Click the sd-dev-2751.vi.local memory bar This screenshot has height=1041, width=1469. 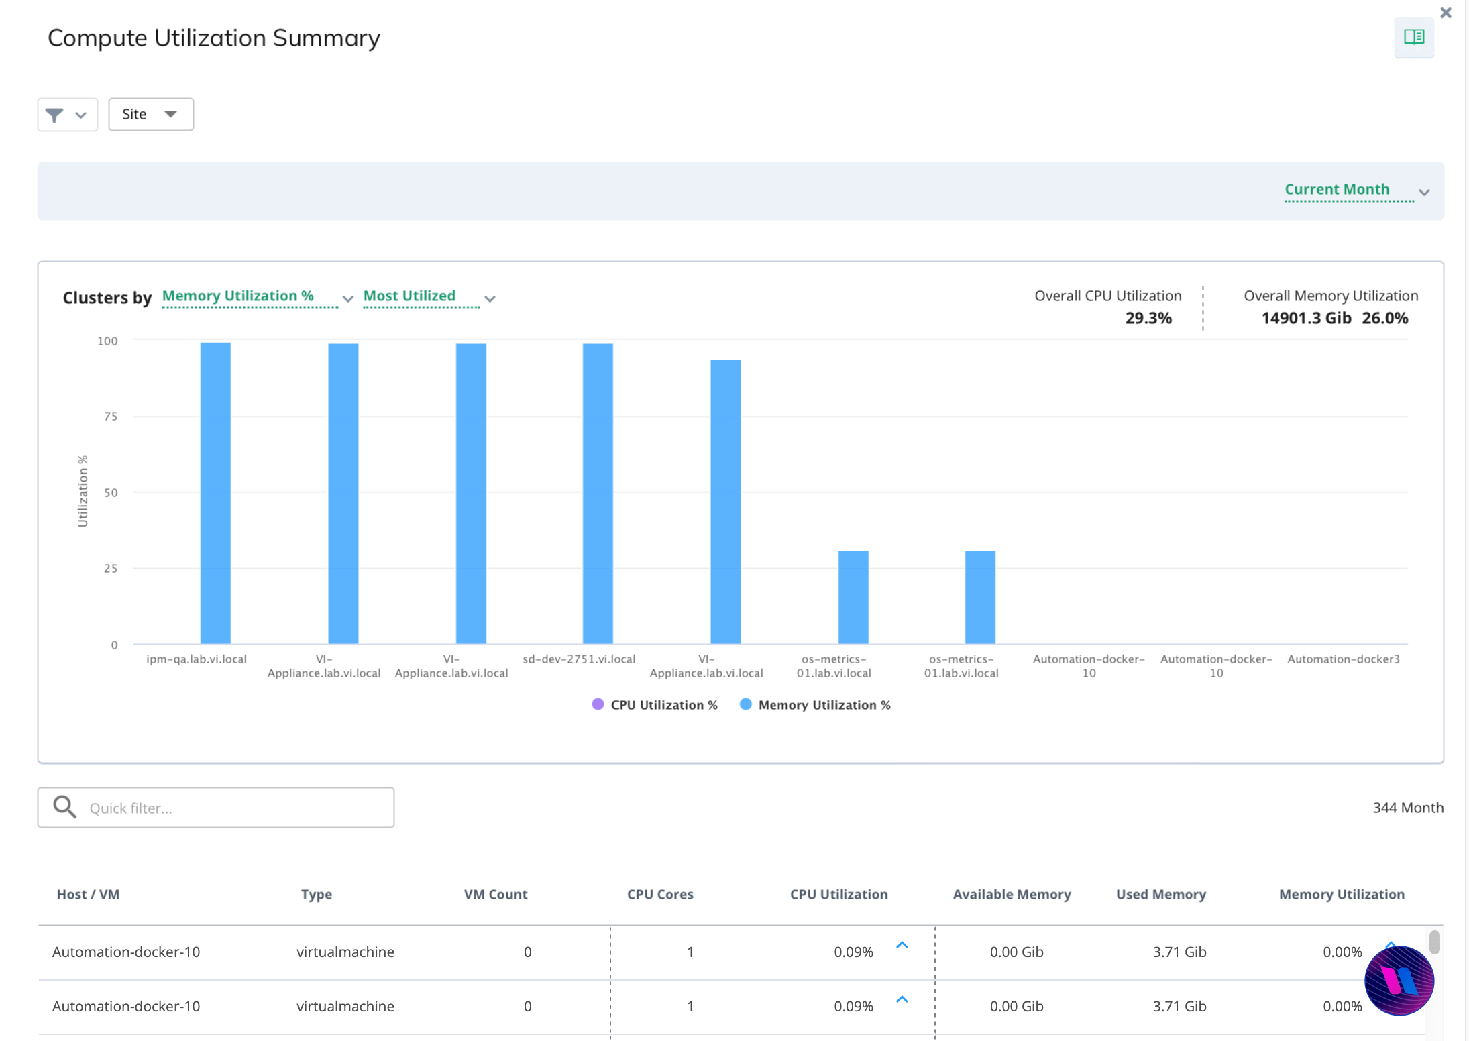tap(598, 494)
